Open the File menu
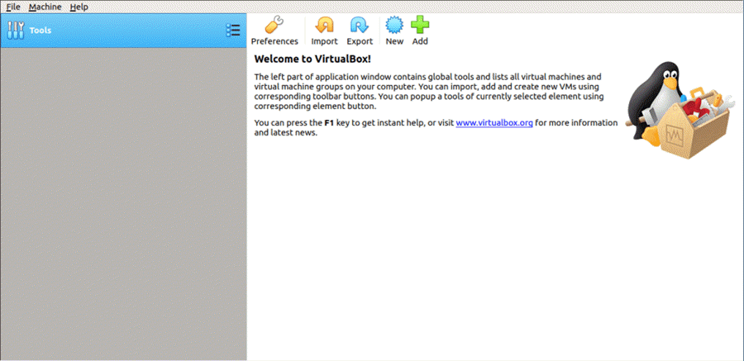744x361 pixels. (x=13, y=7)
